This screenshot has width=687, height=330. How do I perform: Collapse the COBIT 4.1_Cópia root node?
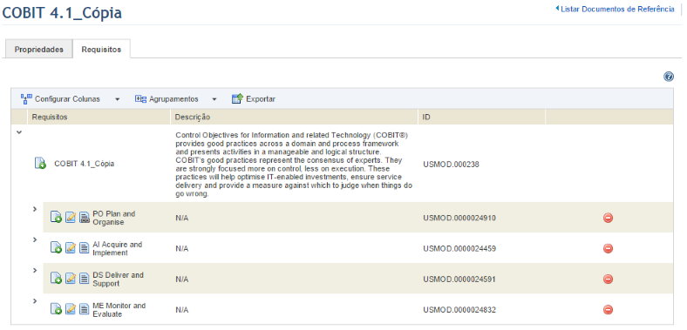19,132
